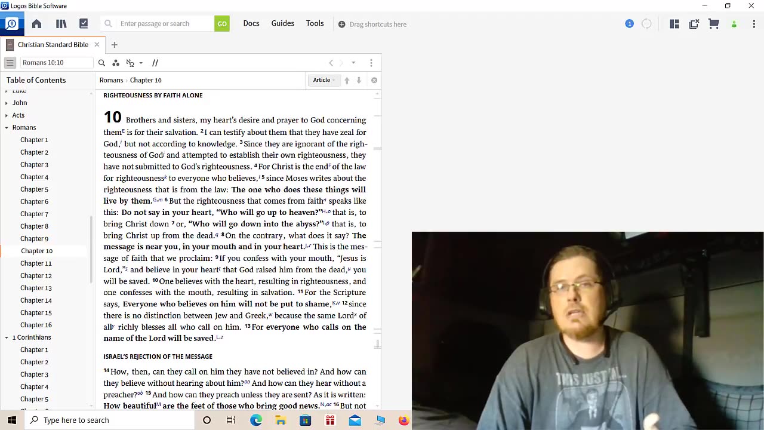Click heading Righteousness by Faith Alone
This screenshot has width=764, height=430.
153,96
